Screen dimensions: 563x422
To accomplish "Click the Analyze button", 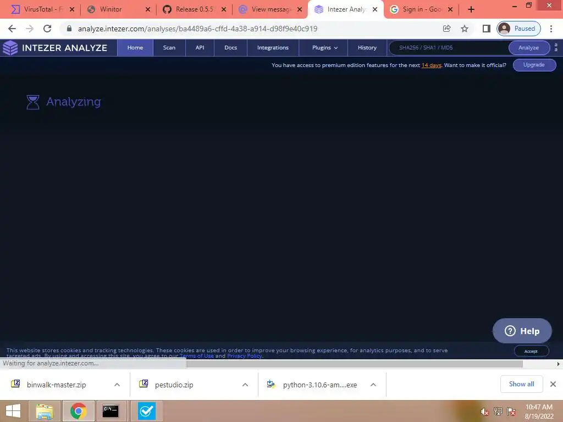I will 528,48.
